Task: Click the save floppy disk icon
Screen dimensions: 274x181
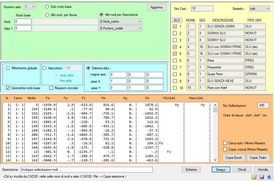Action: tap(262, 177)
